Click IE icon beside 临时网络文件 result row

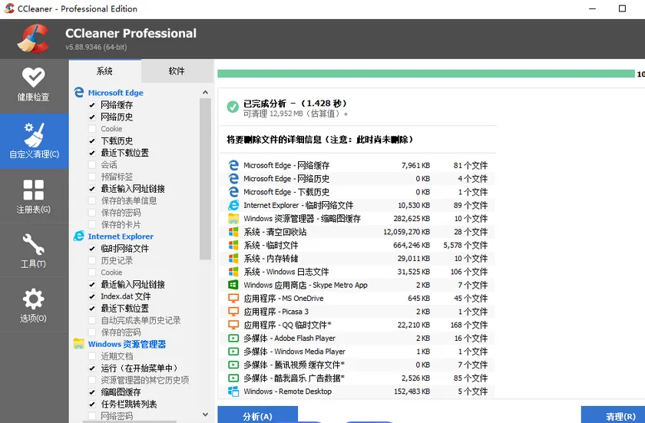tap(233, 205)
